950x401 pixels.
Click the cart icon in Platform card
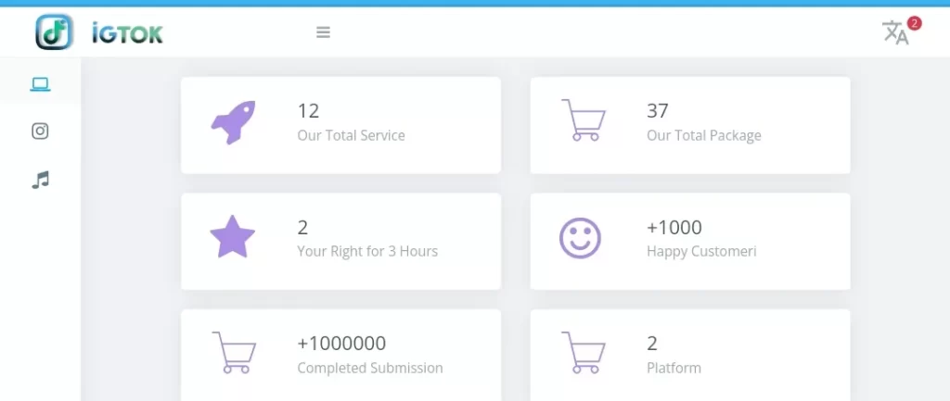point(583,353)
